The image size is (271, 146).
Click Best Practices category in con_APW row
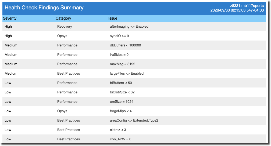[69, 139]
